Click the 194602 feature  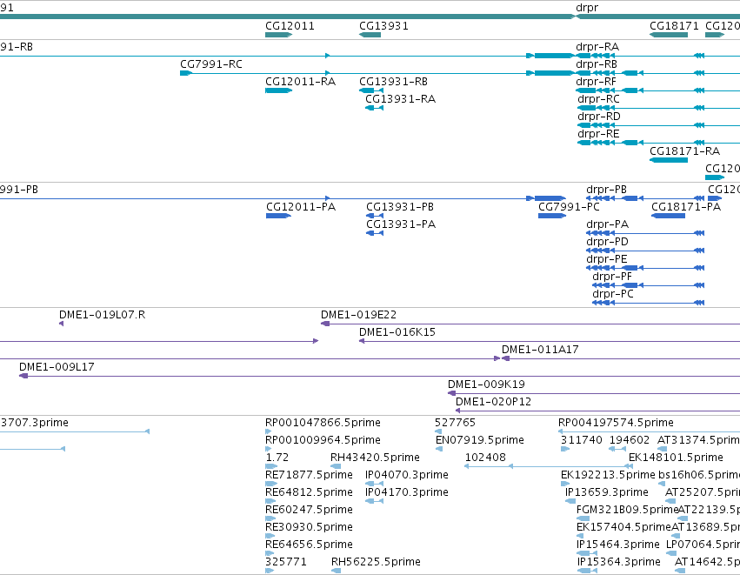click(617, 449)
